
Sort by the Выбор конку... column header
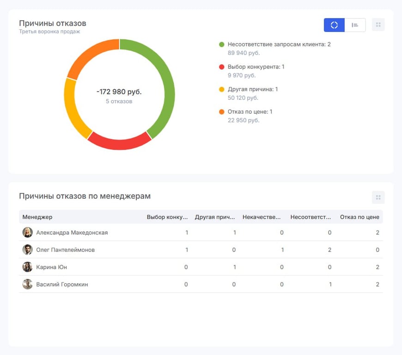point(167,217)
